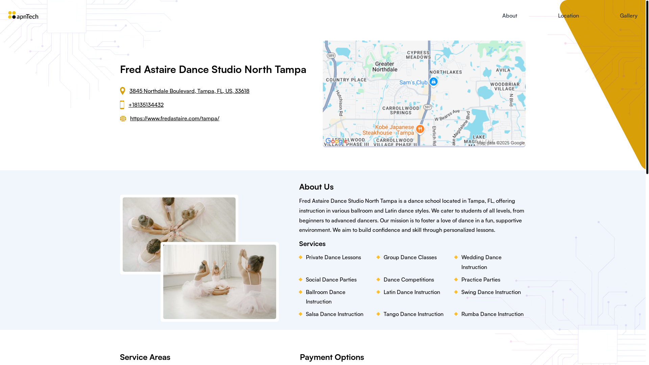Go to the Location section
The width and height of the screenshot is (649, 365).
568,16
